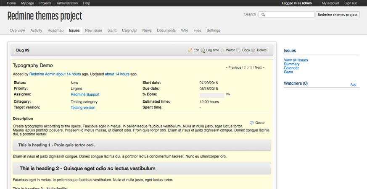367x189 pixels.
Task: Open the Documents tab
Action: 166,30
